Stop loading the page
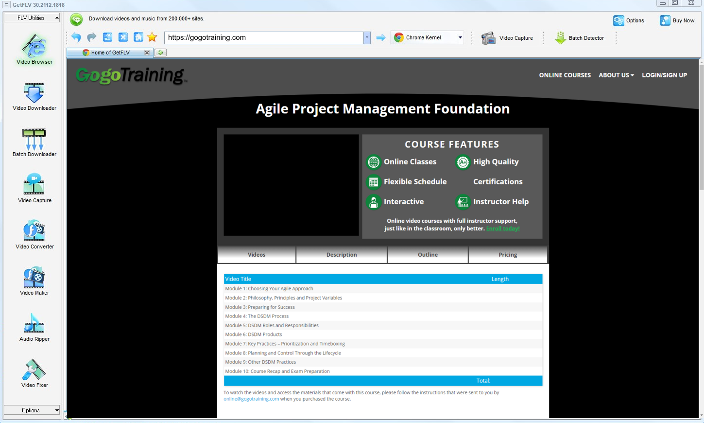The width and height of the screenshot is (704, 423). click(123, 37)
